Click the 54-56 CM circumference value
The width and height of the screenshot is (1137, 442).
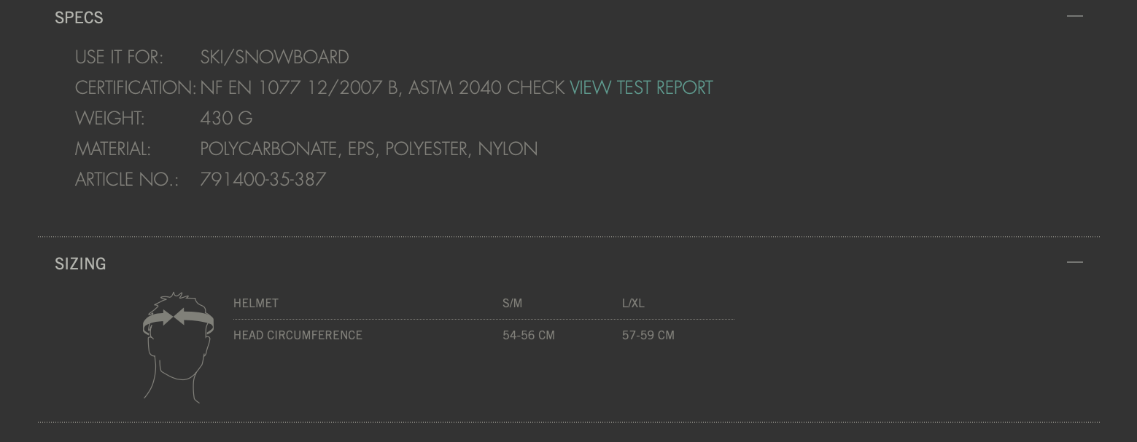pyautogui.click(x=529, y=336)
